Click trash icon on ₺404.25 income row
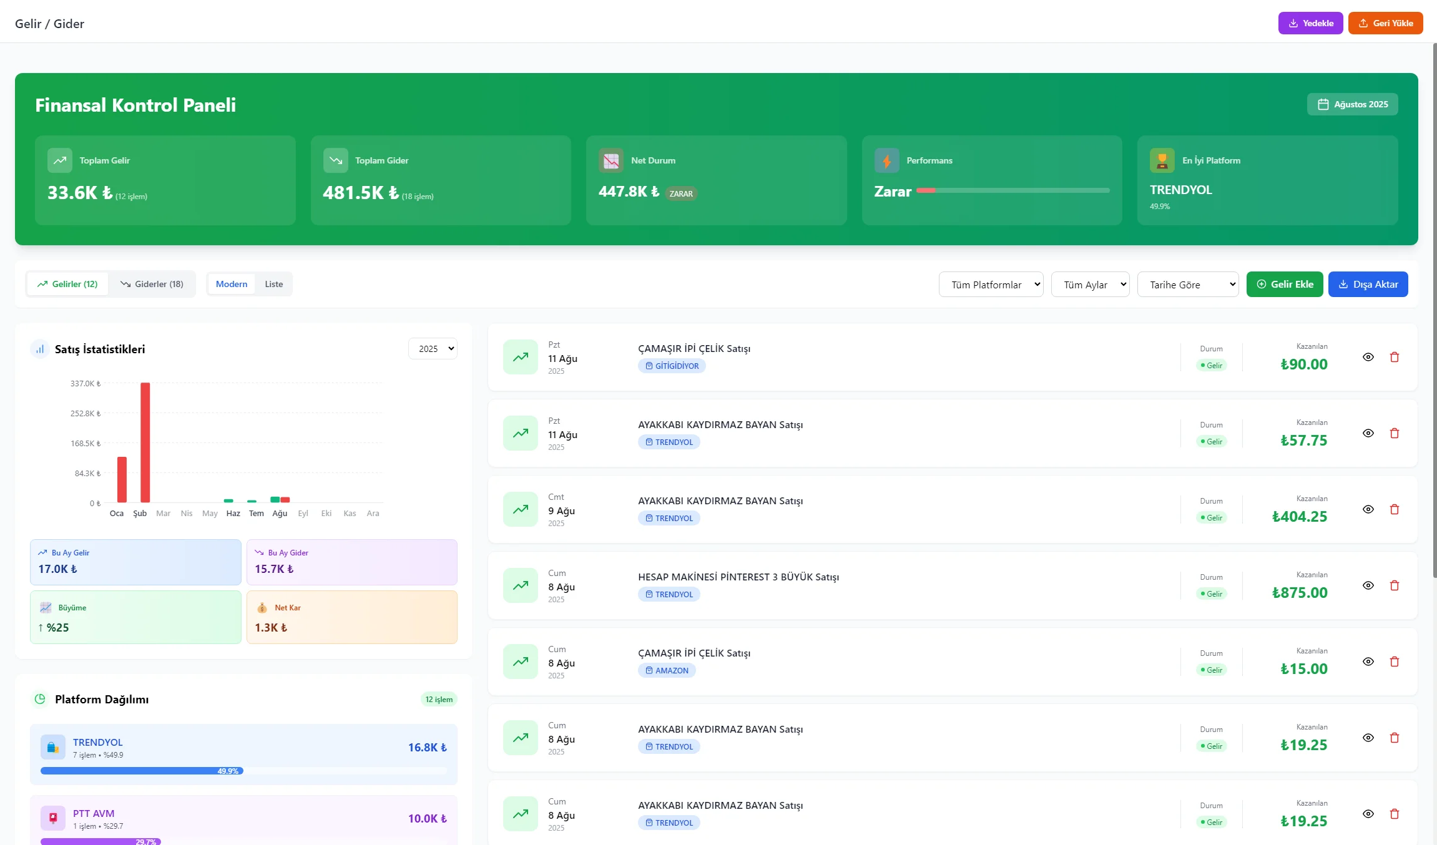The width and height of the screenshot is (1437, 845). click(x=1395, y=509)
